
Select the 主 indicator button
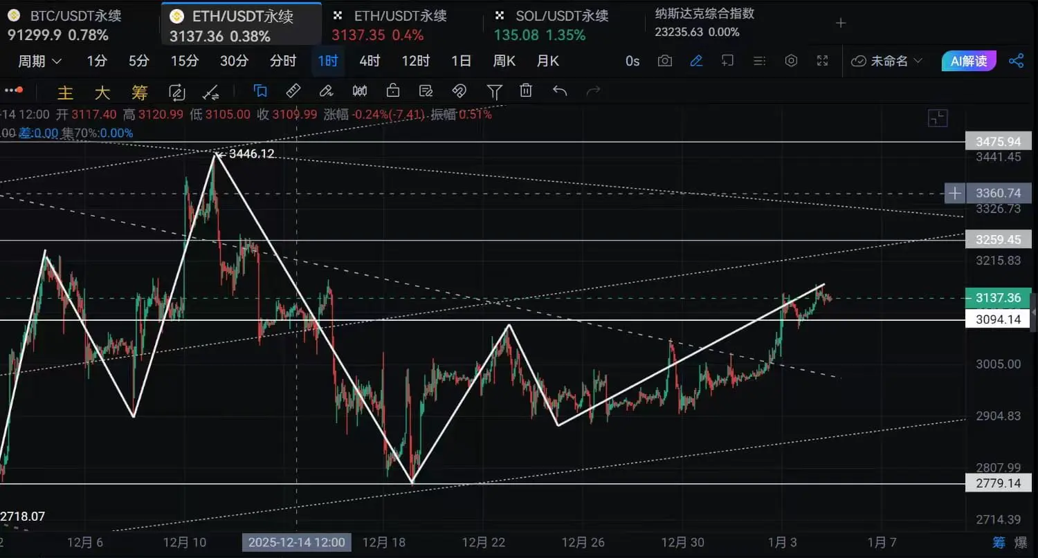click(x=65, y=92)
